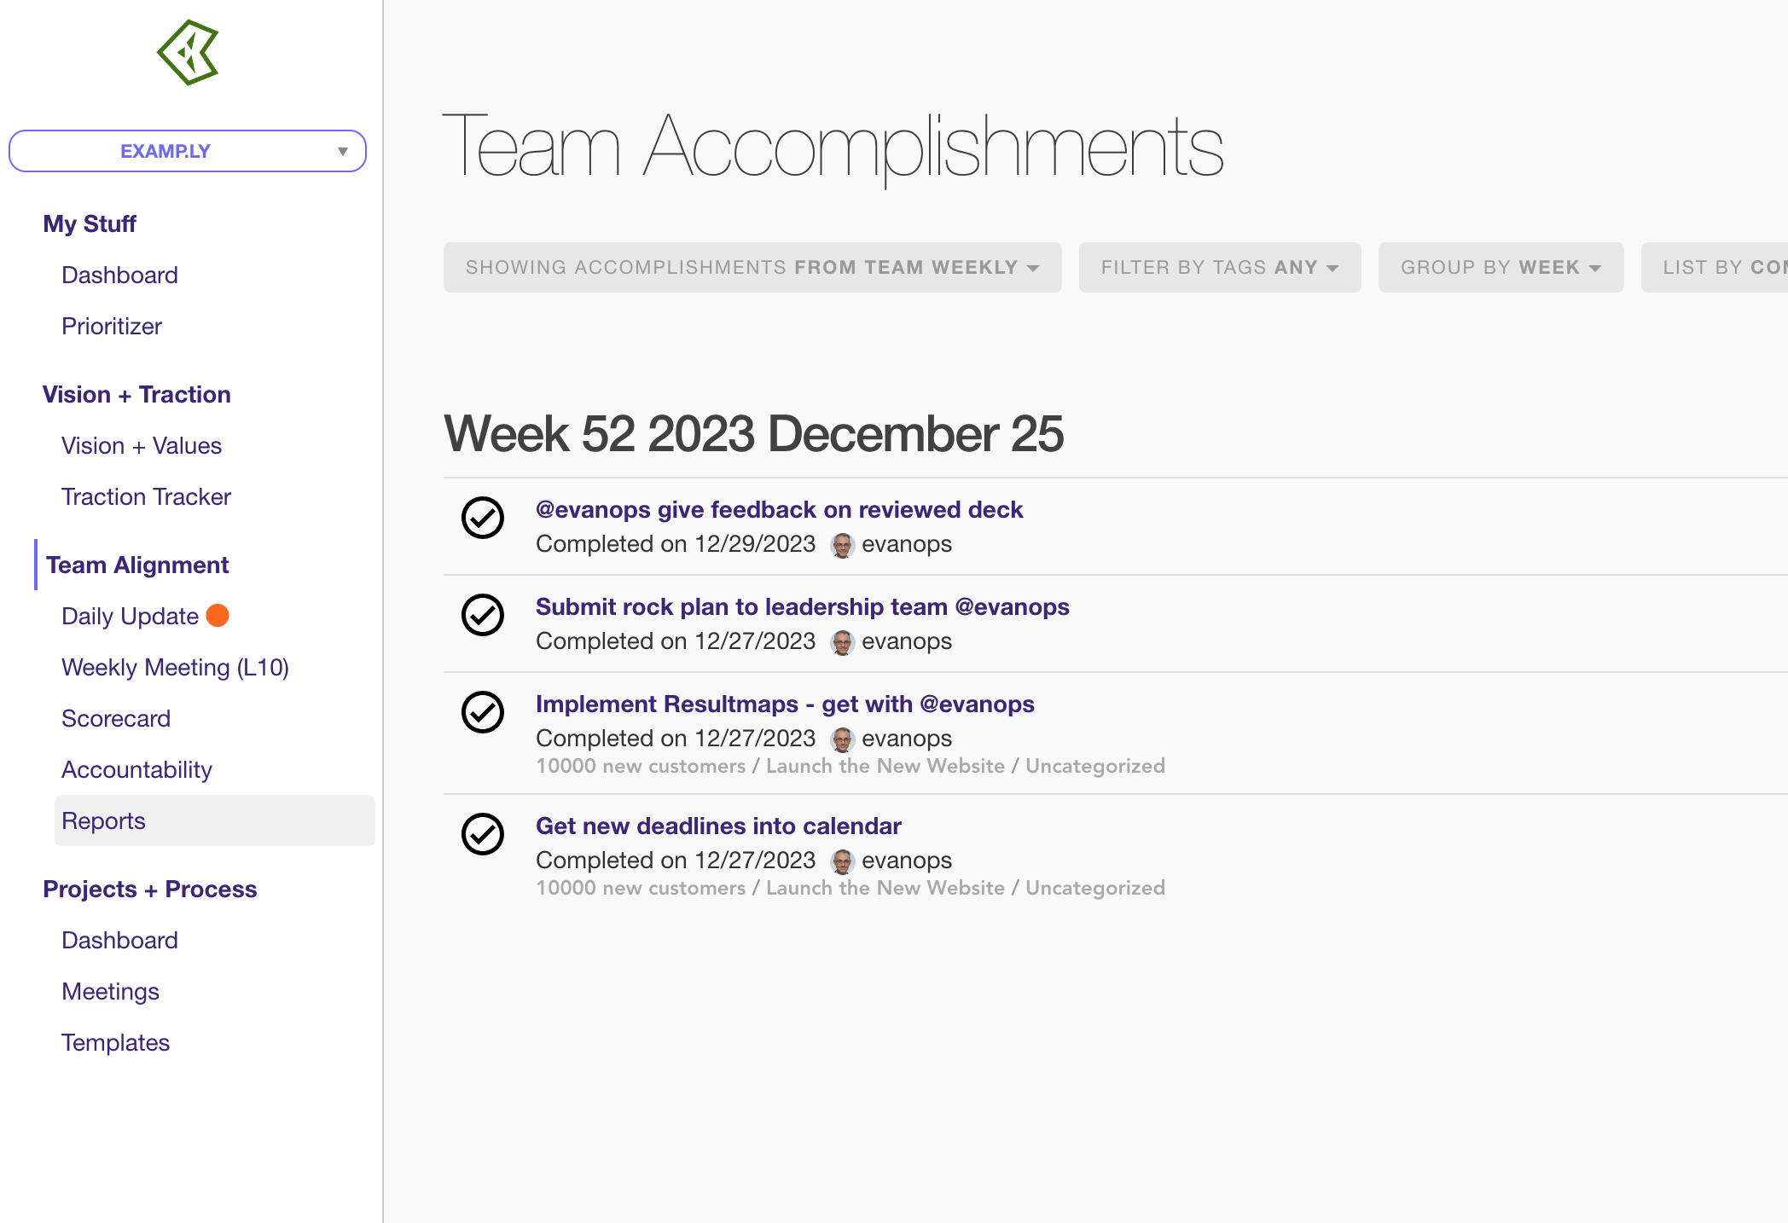
Task: Open Get new deadlines into calendar link
Action: tap(718, 826)
